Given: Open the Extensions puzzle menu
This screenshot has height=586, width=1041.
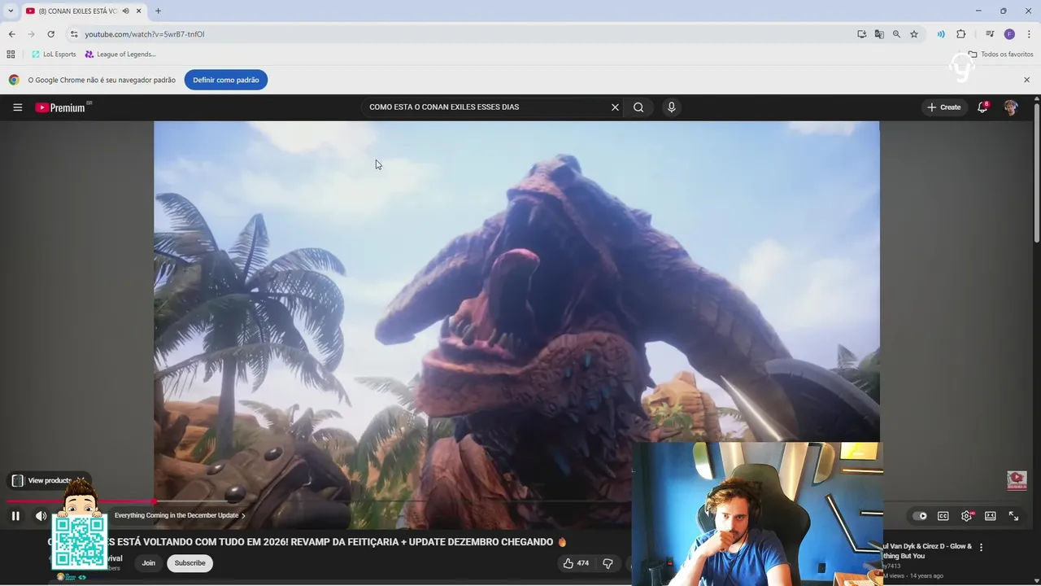Looking at the screenshot, I should pos(960,34).
